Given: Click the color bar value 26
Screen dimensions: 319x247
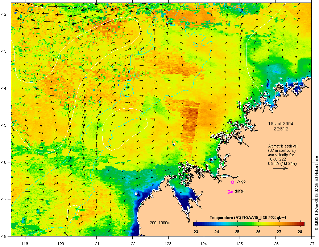Looking at the screenshot, I should 258,232.
